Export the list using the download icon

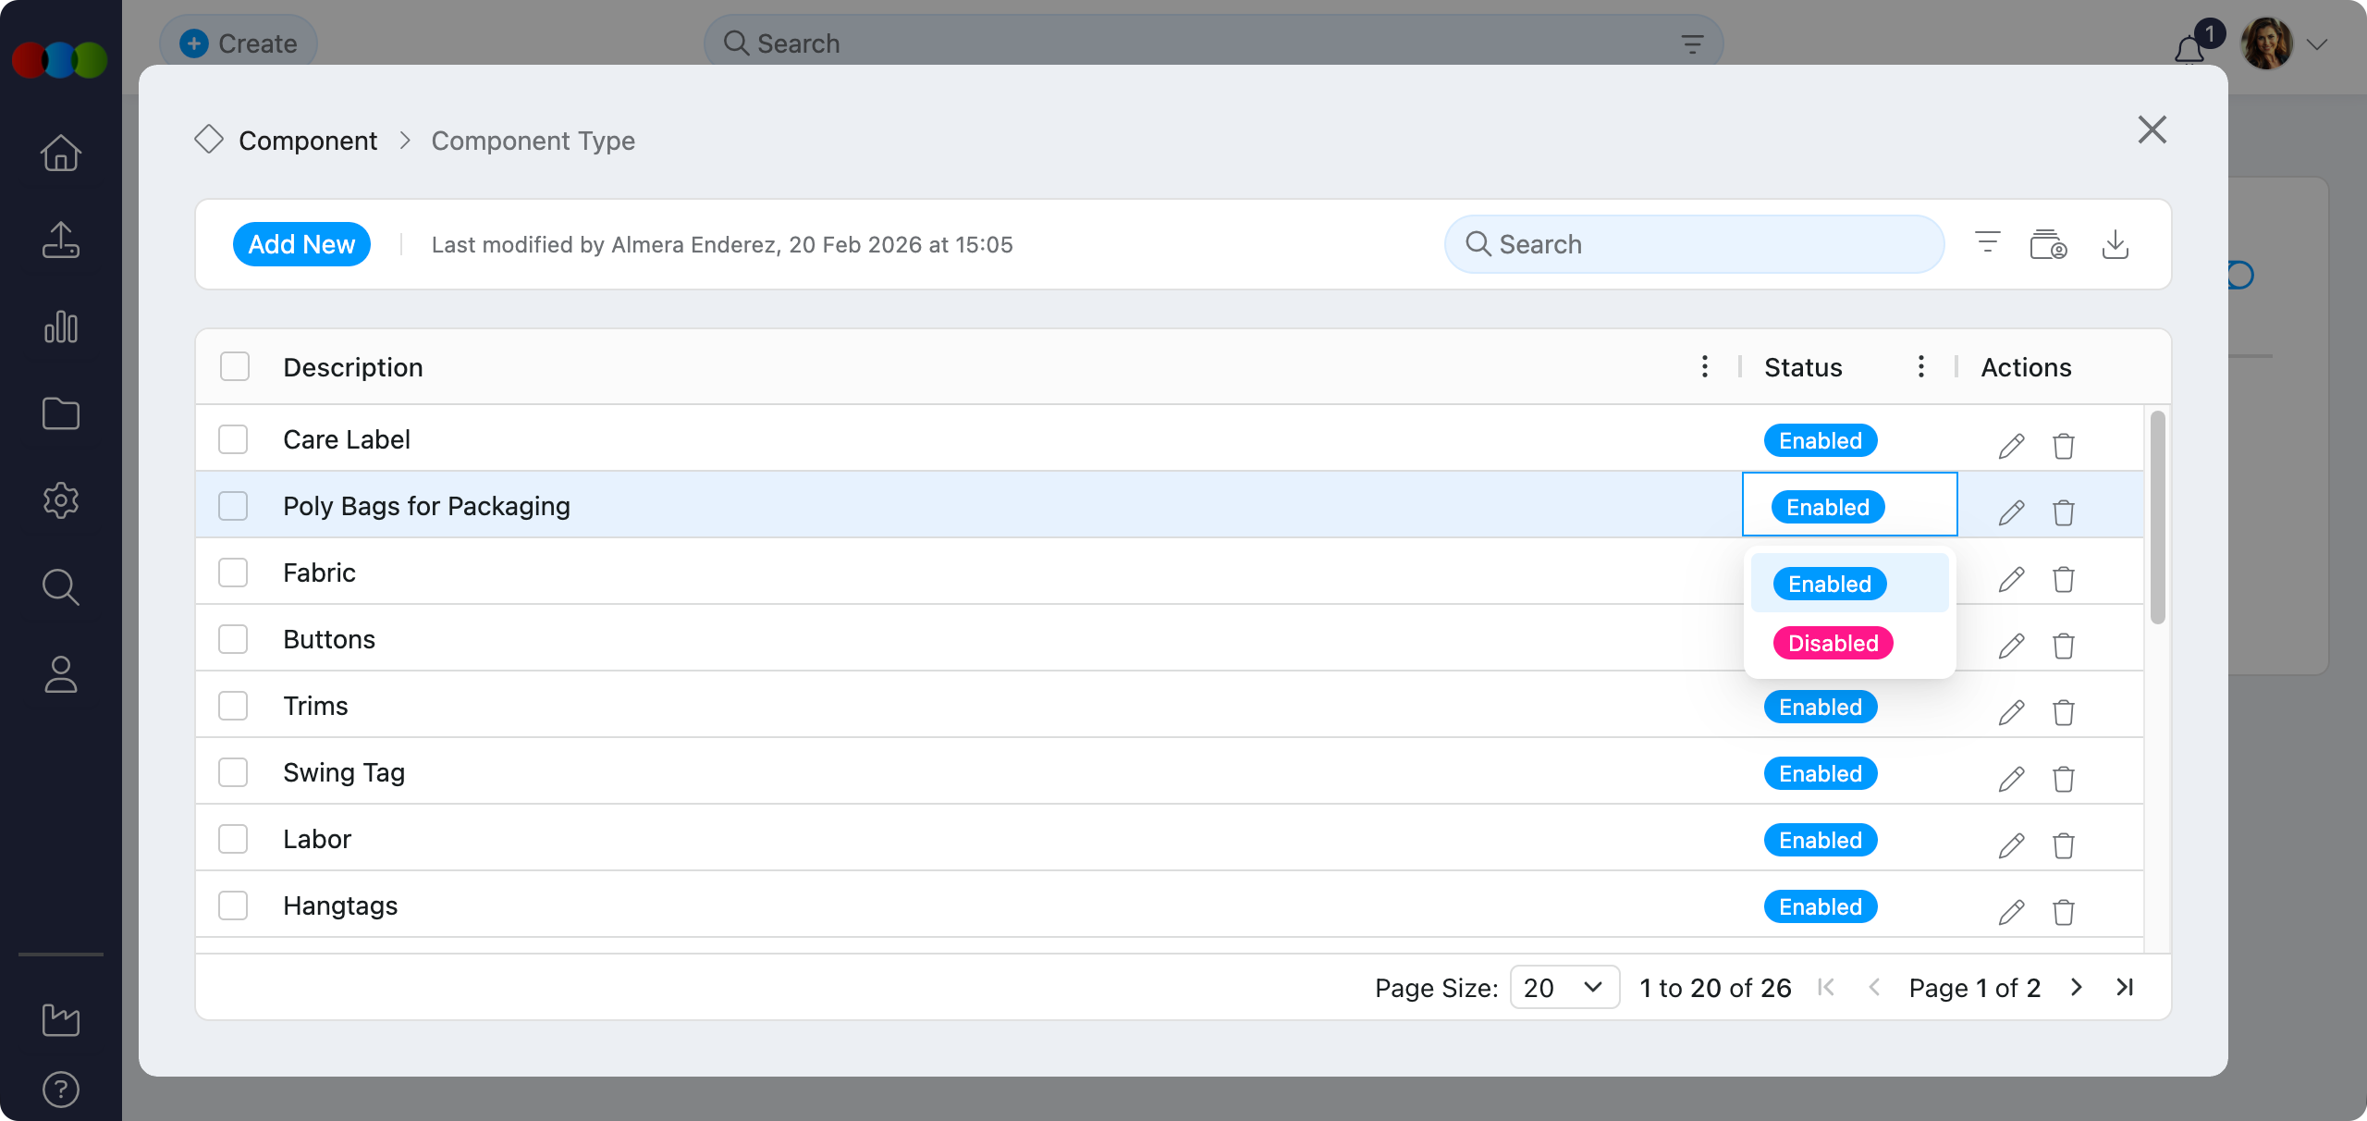tap(2116, 243)
